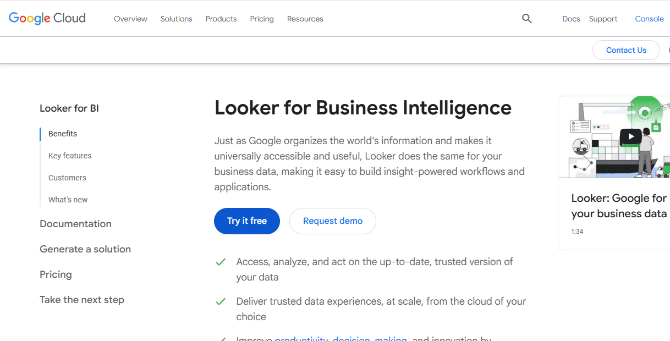Select Generate a solution sidebar item
The width and height of the screenshot is (670, 341).
(85, 249)
